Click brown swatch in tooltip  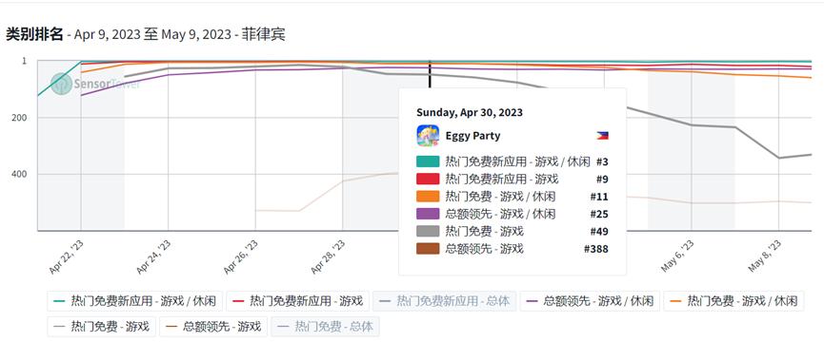pos(428,249)
